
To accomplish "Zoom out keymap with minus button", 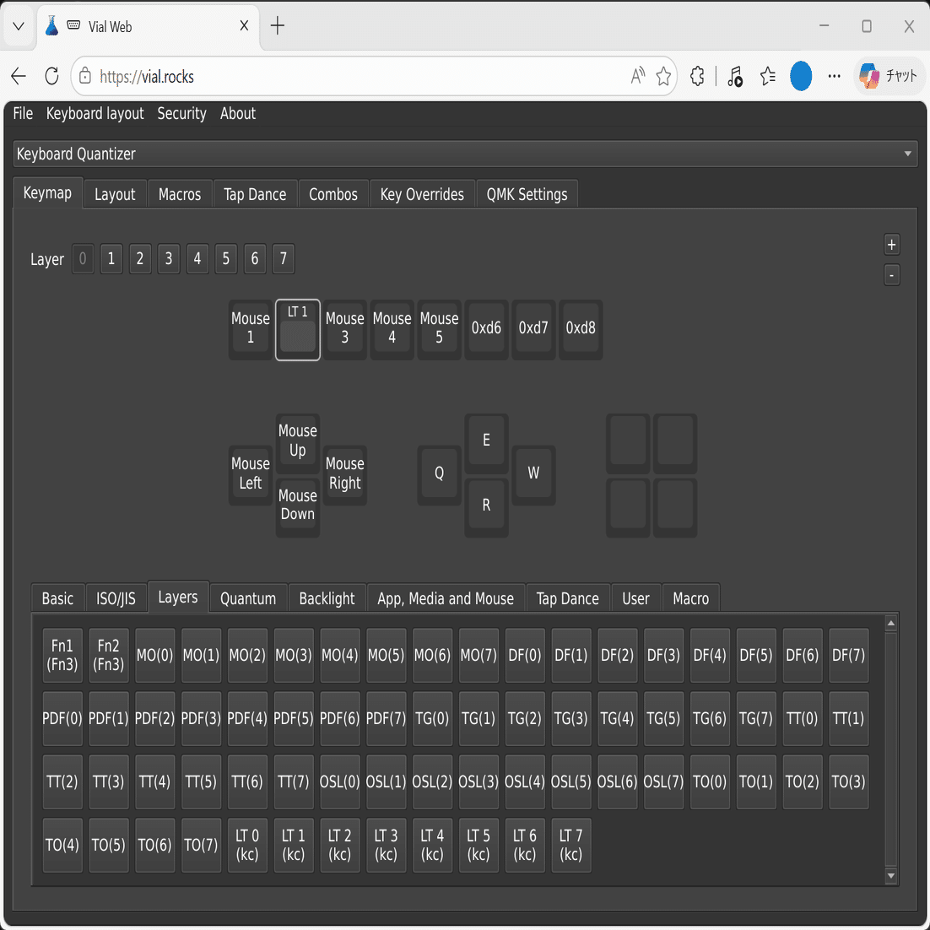I will click(x=891, y=275).
